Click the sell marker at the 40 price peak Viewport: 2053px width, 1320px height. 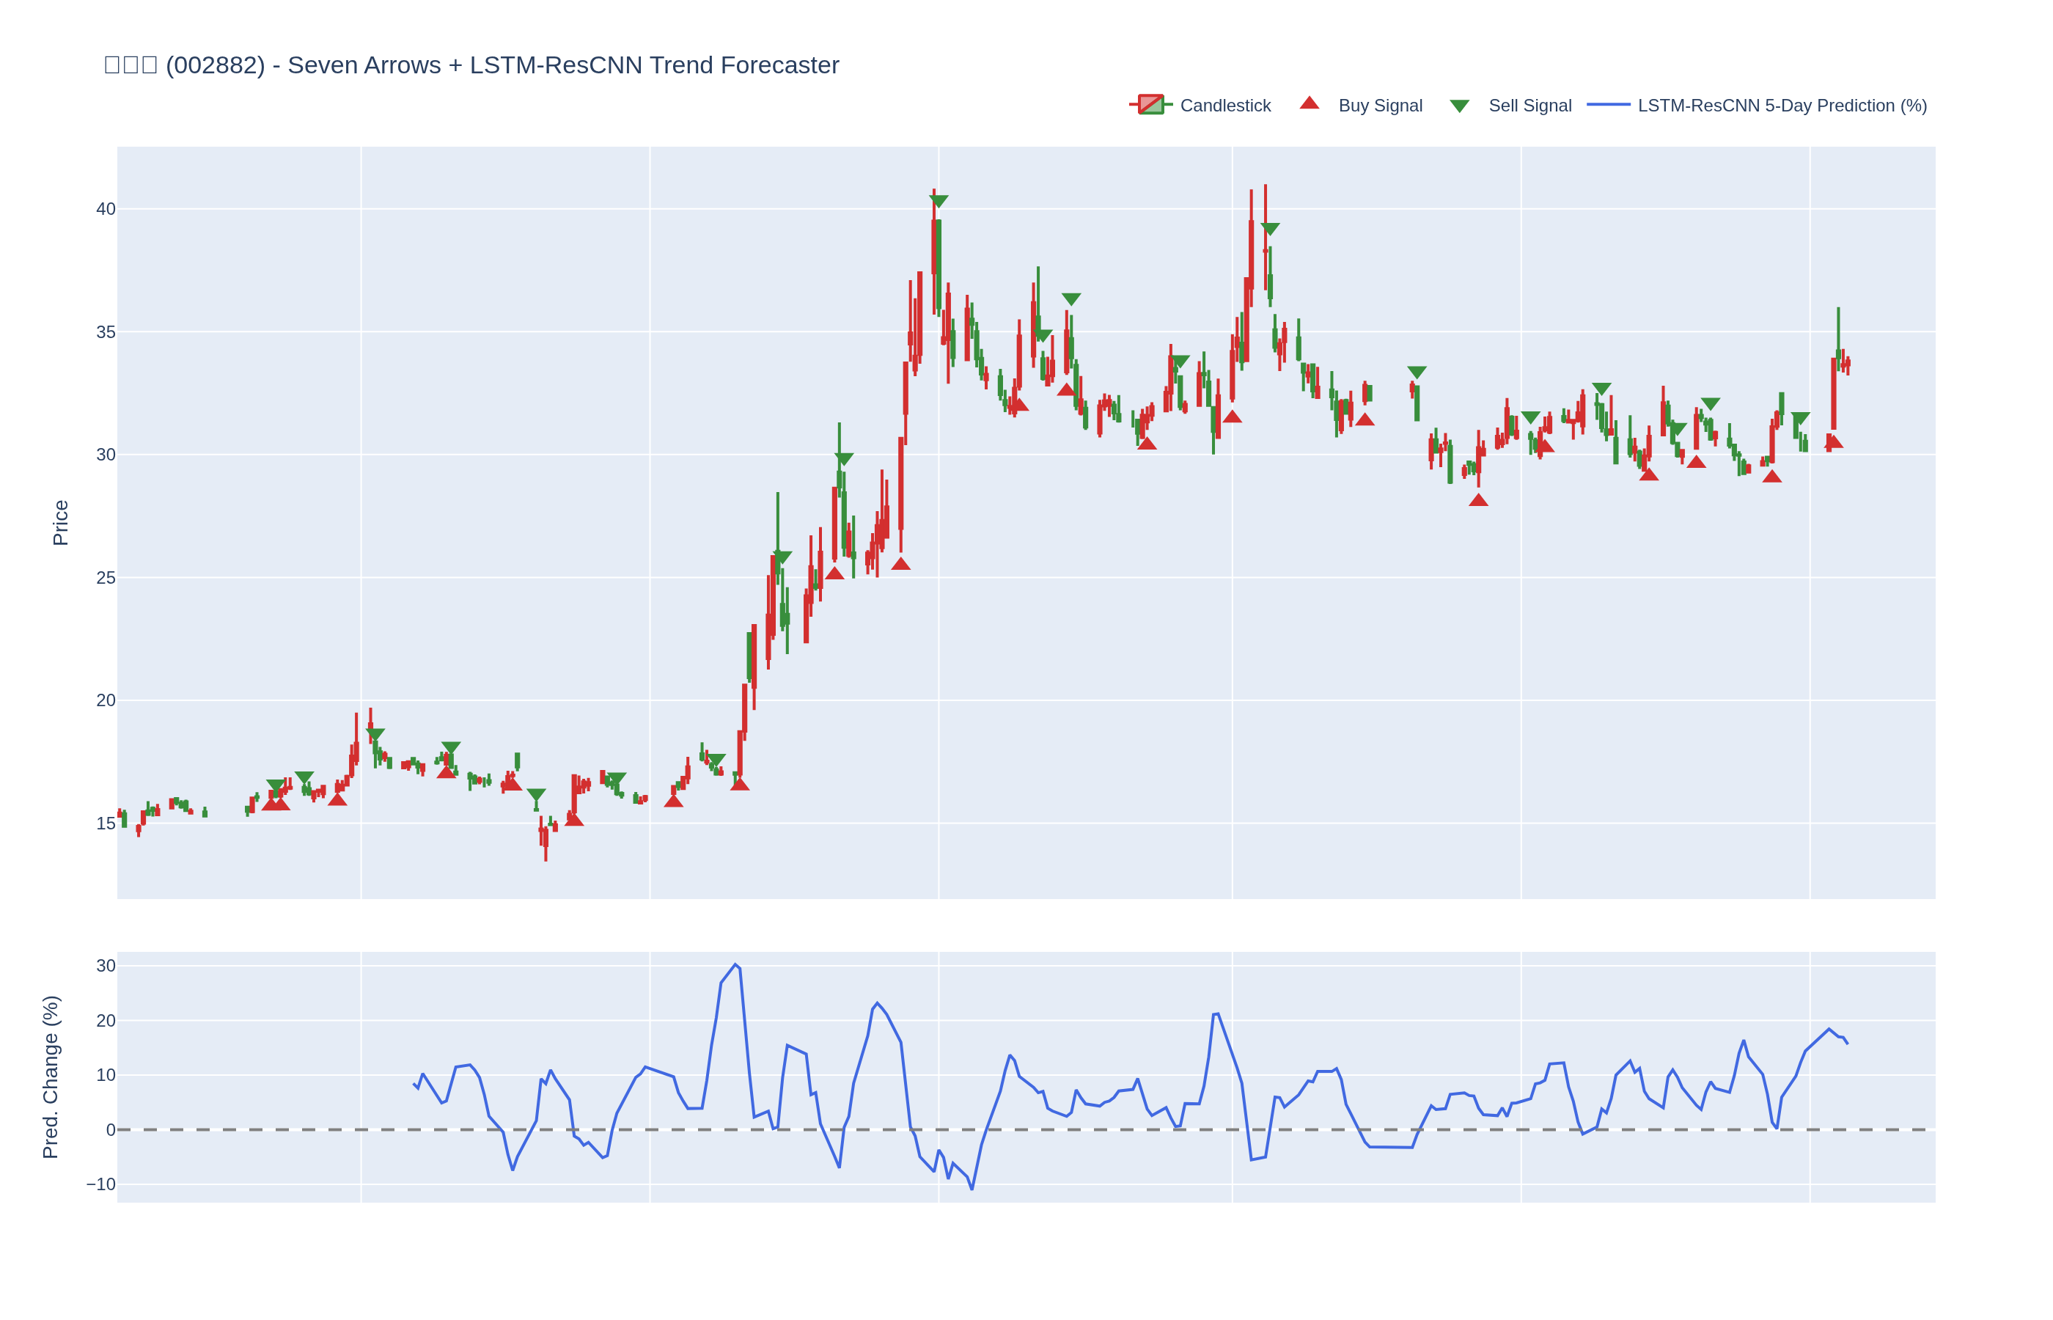click(x=939, y=201)
